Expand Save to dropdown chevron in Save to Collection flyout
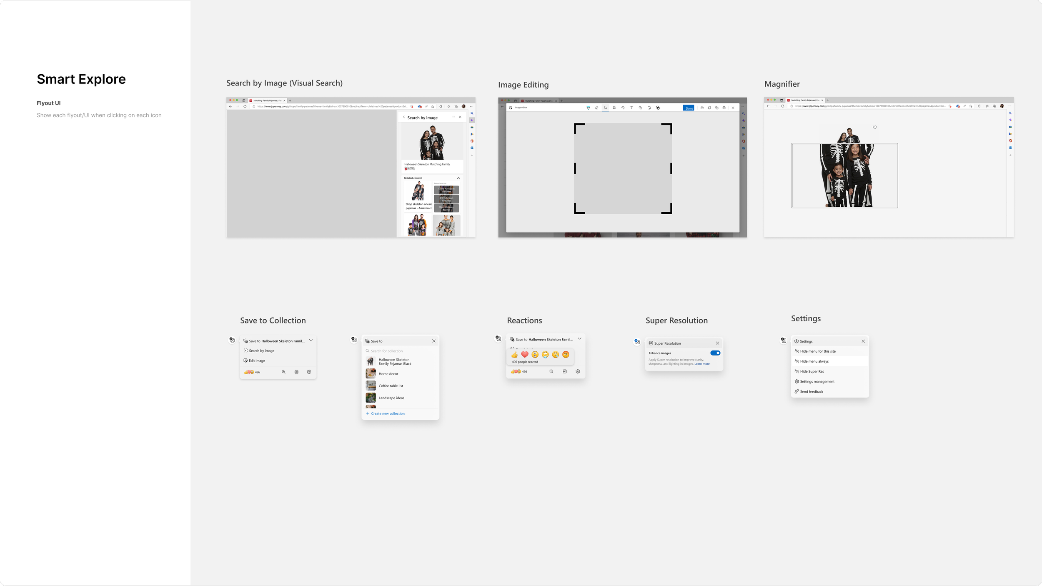The image size is (1042, 586). [311, 341]
